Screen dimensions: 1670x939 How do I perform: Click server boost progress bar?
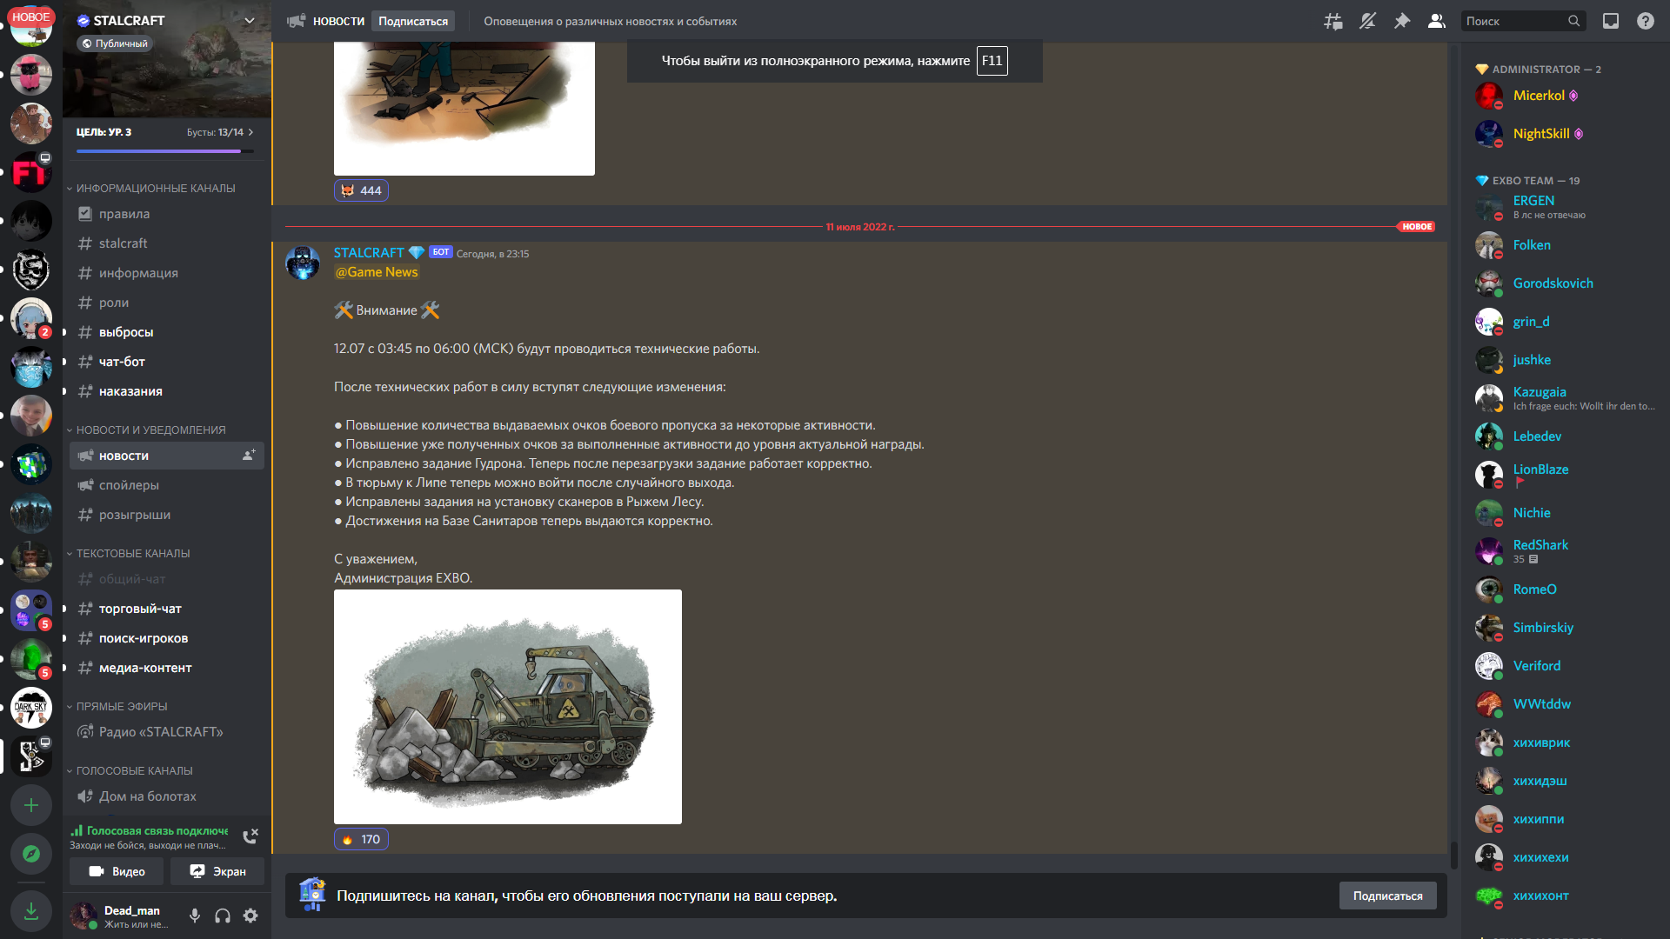(165, 151)
